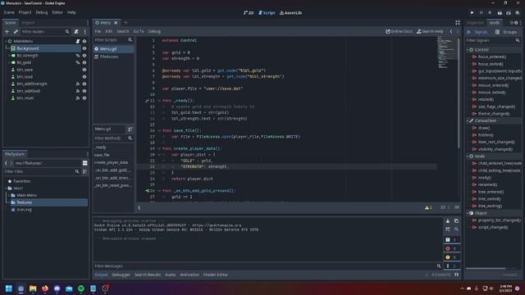525x295 pixels.
Task: Switch to the Inspector tab
Action: click(x=475, y=23)
